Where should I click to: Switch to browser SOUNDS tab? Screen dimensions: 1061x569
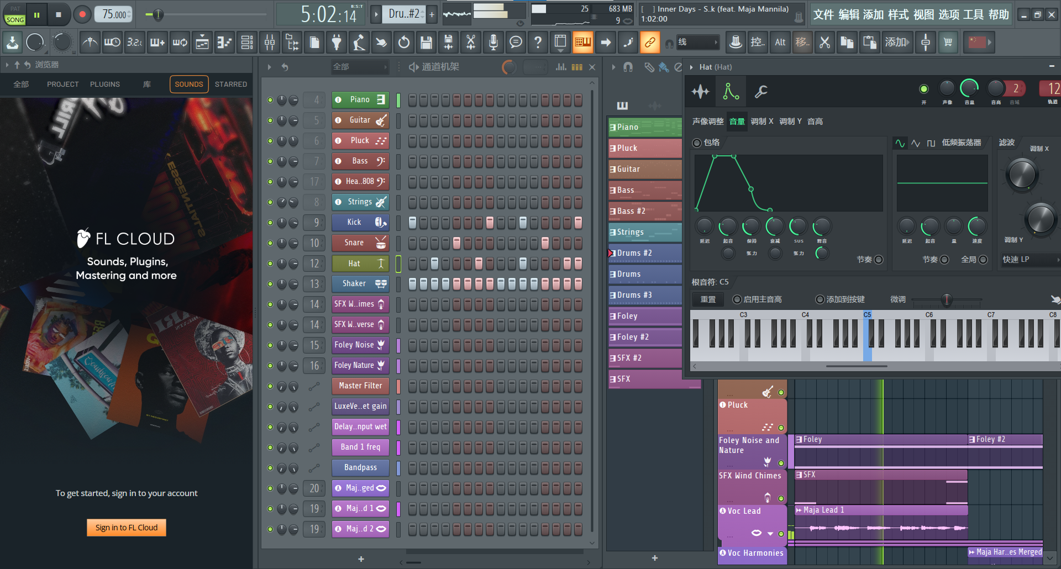point(189,85)
